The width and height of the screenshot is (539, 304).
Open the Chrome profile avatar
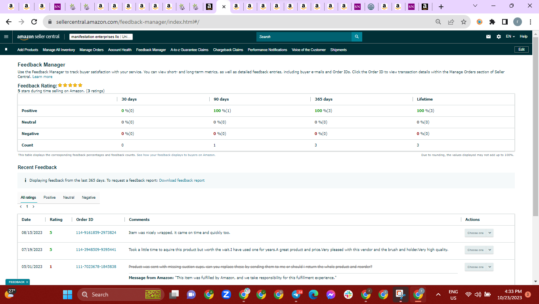pos(518,22)
